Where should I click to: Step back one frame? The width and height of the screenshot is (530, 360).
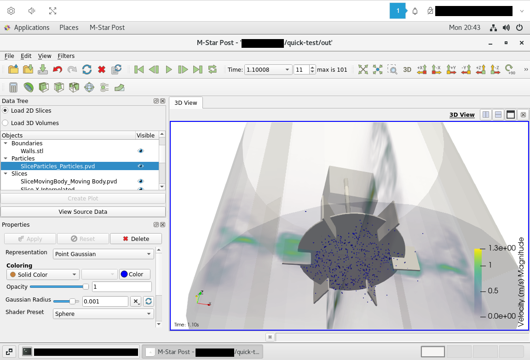pos(154,69)
